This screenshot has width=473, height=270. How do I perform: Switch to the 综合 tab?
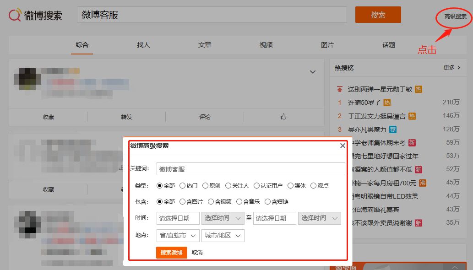click(82, 45)
